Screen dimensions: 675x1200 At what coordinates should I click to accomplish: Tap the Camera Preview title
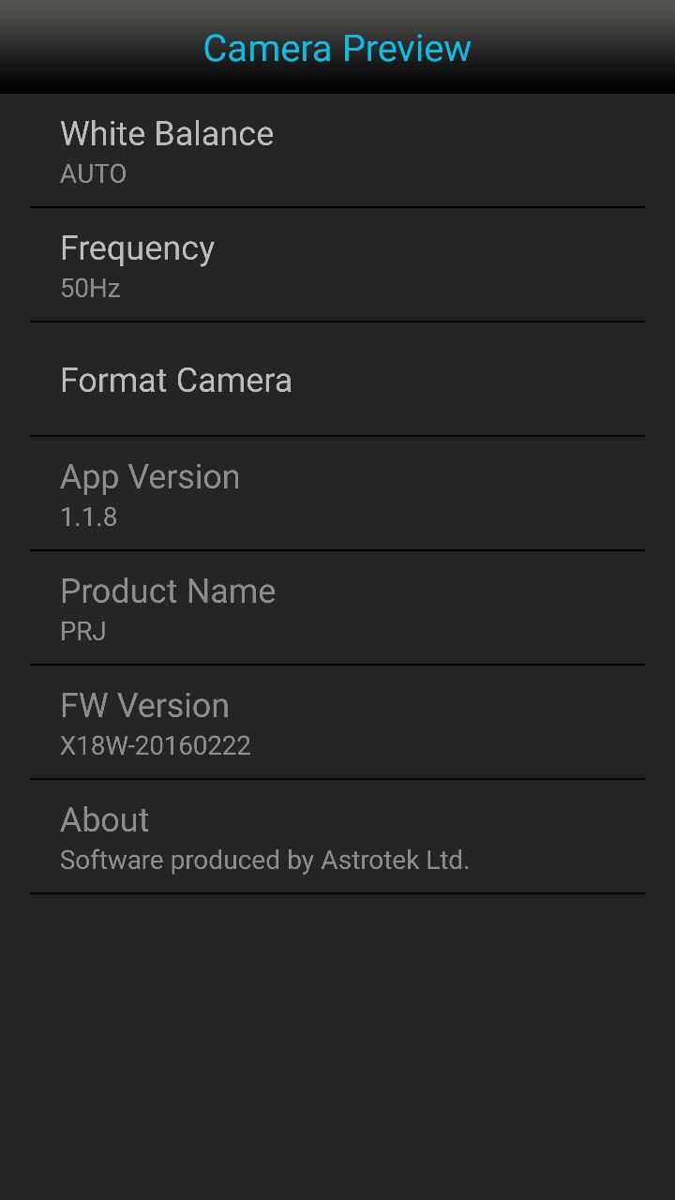[x=337, y=48]
